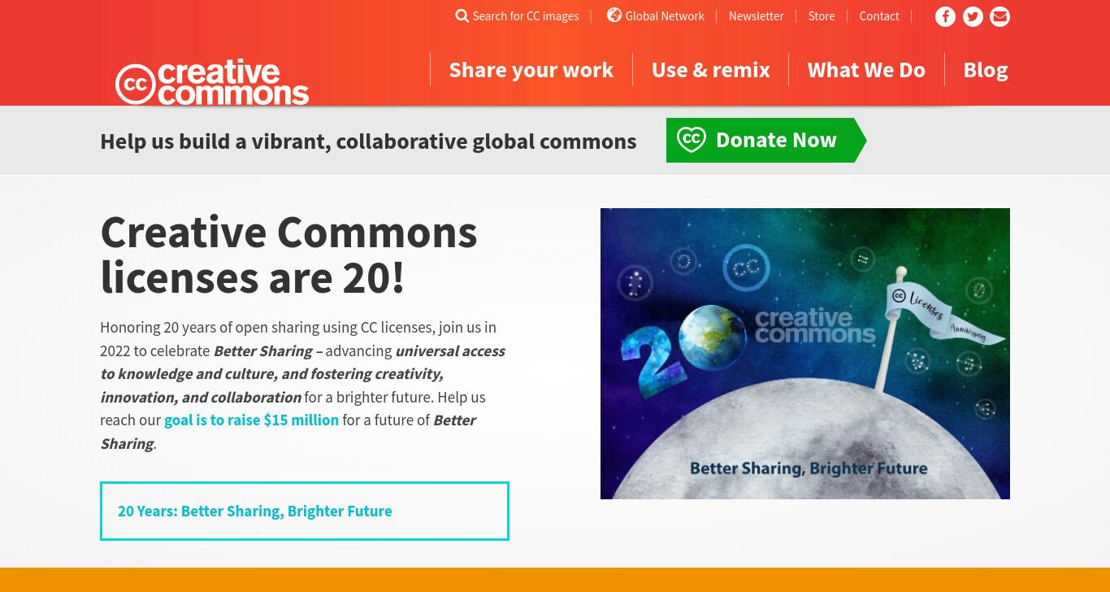Select What We Do menu item
The width and height of the screenshot is (1110, 592).
(866, 70)
